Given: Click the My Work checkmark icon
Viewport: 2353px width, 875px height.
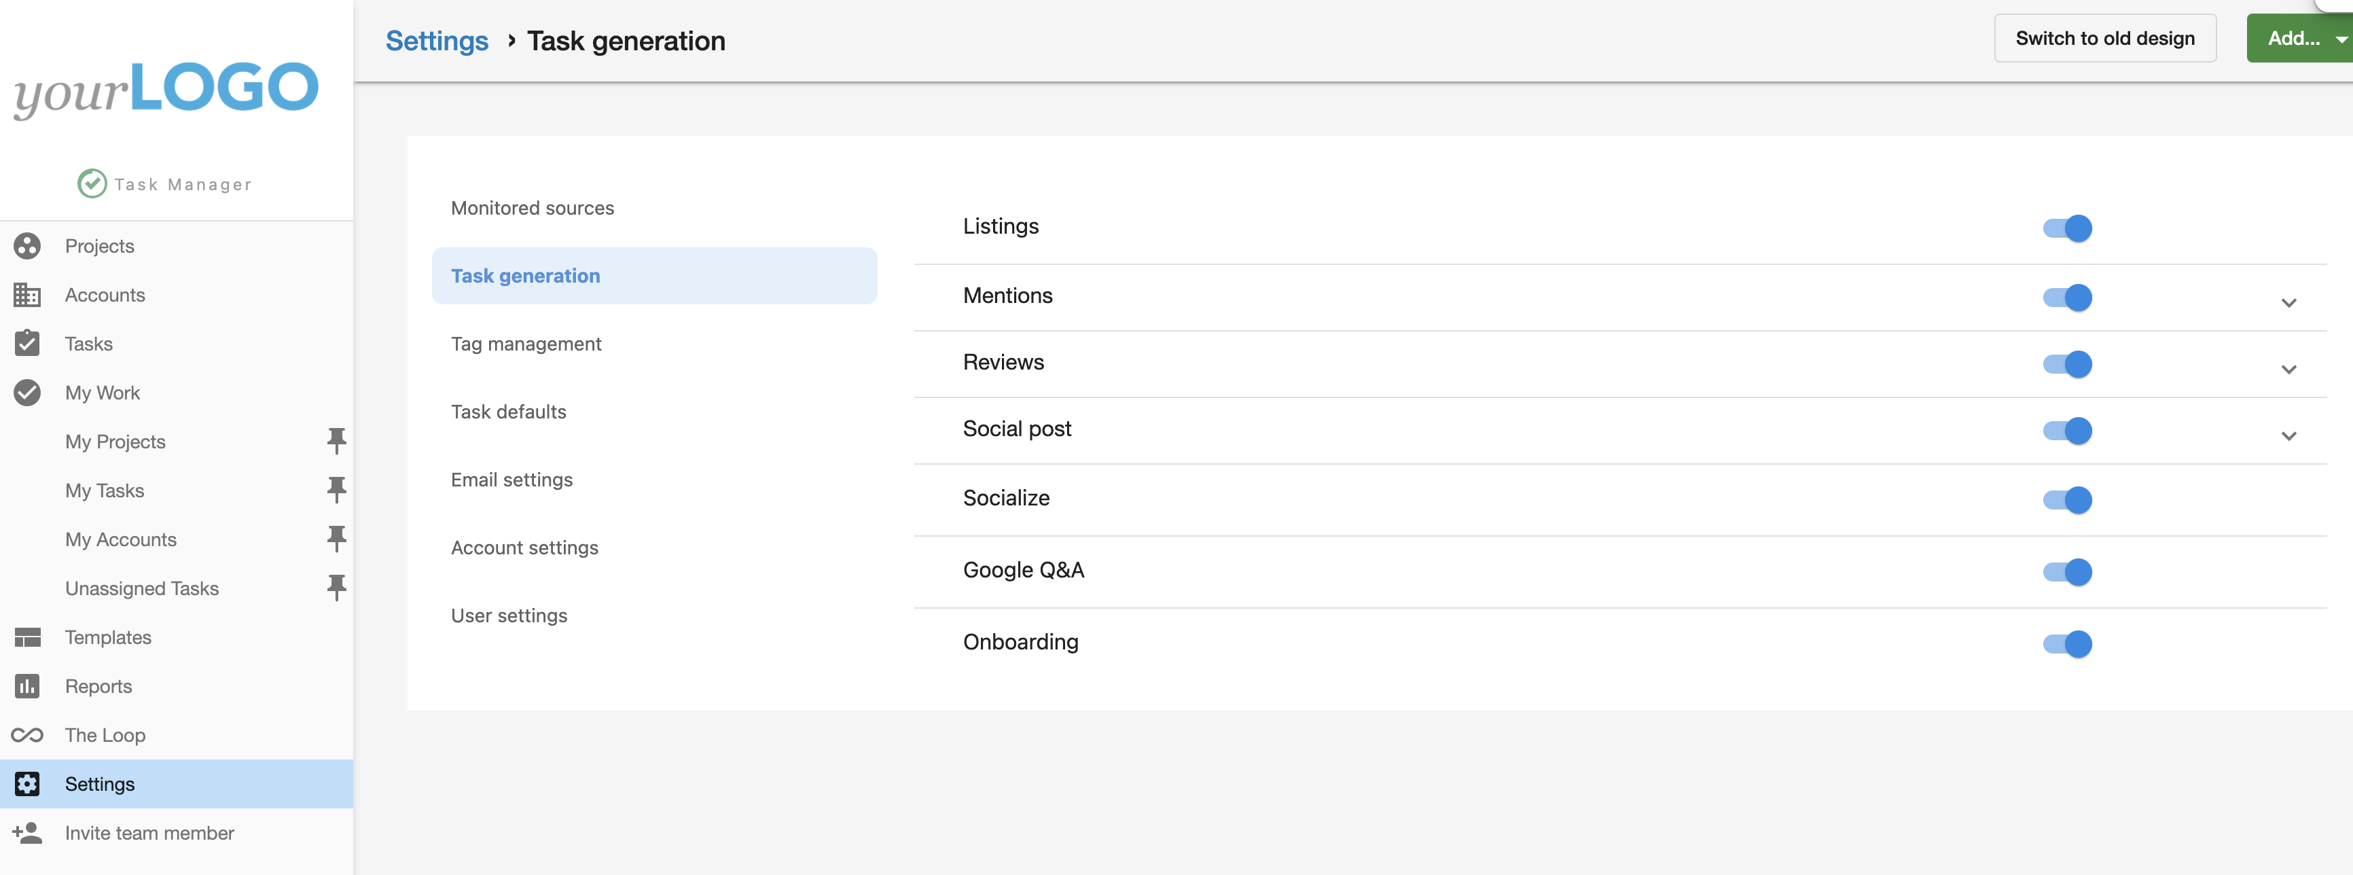Looking at the screenshot, I should pyautogui.click(x=27, y=393).
